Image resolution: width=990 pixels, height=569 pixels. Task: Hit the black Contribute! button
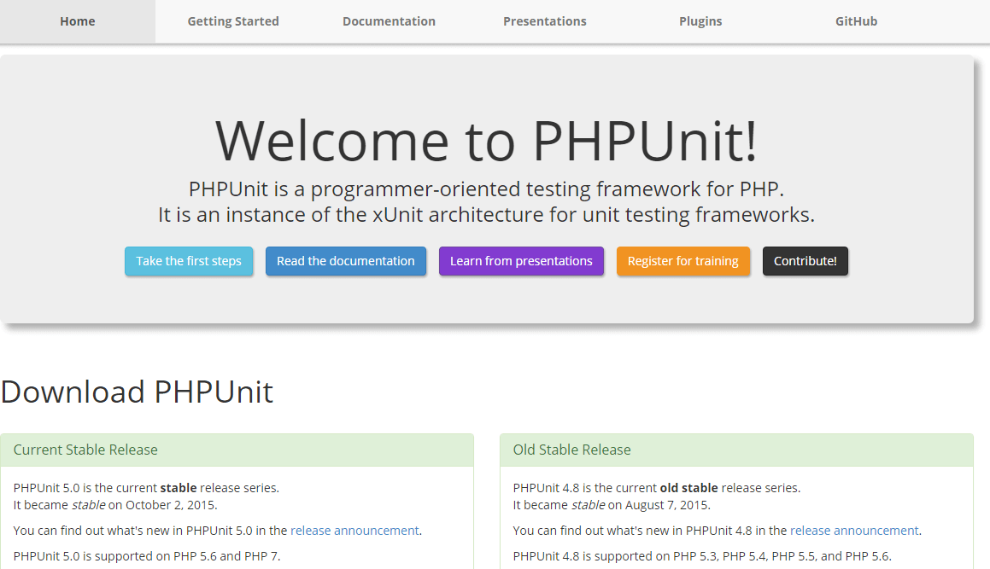pos(805,261)
